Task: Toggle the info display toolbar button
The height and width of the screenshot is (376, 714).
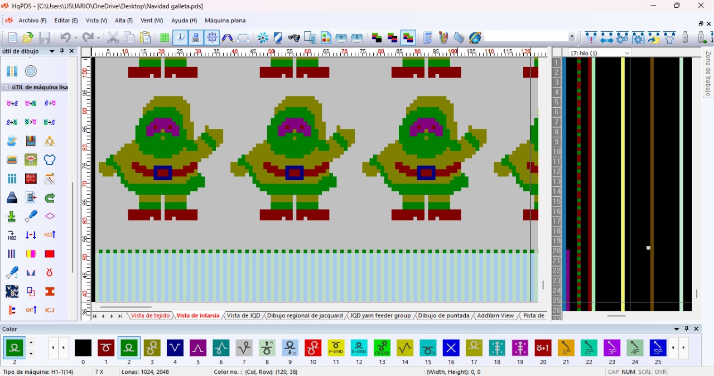Action: [180, 38]
